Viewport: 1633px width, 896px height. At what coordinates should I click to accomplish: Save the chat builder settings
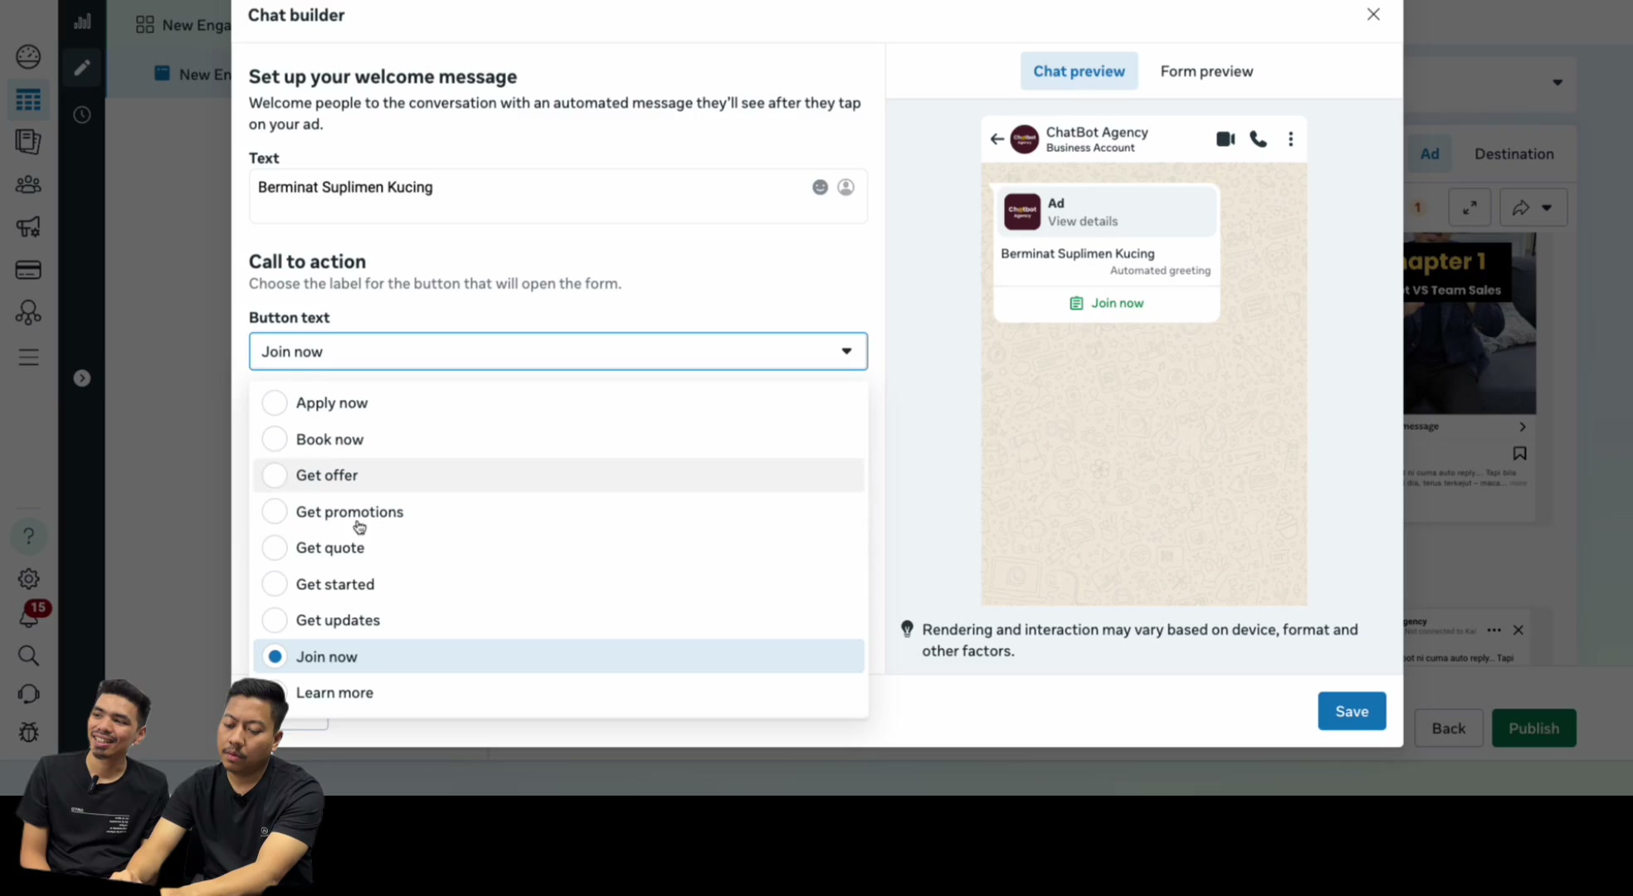click(1352, 711)
